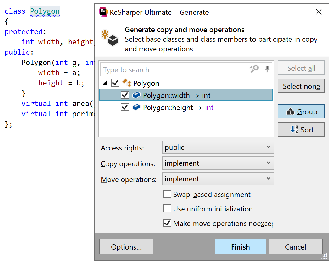Click the Finish button
This screenshot has height=264, width=332.
point(240,246)
